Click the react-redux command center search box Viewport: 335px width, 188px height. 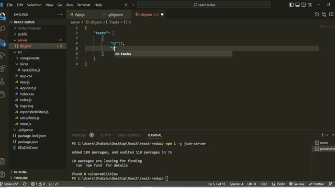tap(204, 5)
